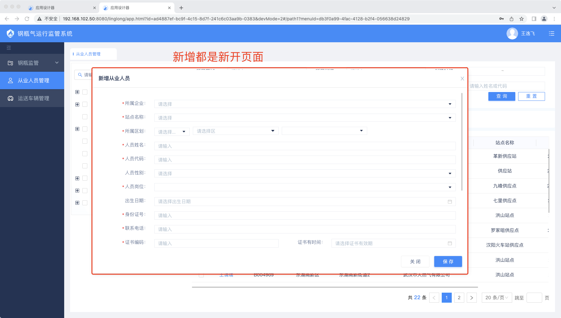Click the share page icon in address bar
The image size is (561, 318).
pos(512,19)
